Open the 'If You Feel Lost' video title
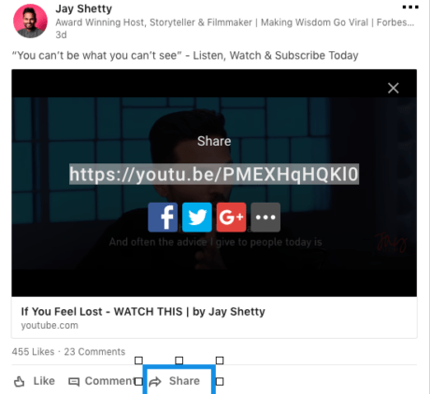 pos(143,312)
